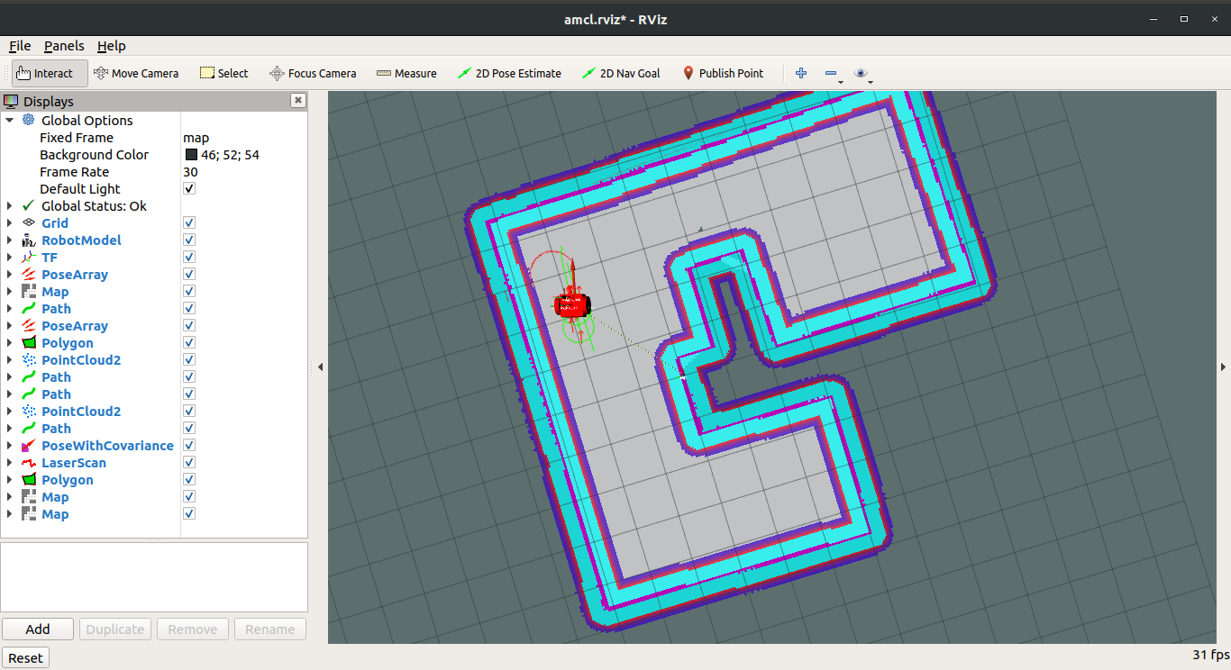Select the TF display icon
This screenshot has height=670, width=1231.
click(x=29, y=258)
